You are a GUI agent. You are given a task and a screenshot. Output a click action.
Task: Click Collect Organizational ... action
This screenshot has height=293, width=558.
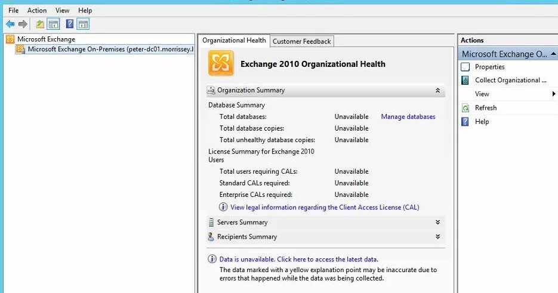(x=511, y=80)
